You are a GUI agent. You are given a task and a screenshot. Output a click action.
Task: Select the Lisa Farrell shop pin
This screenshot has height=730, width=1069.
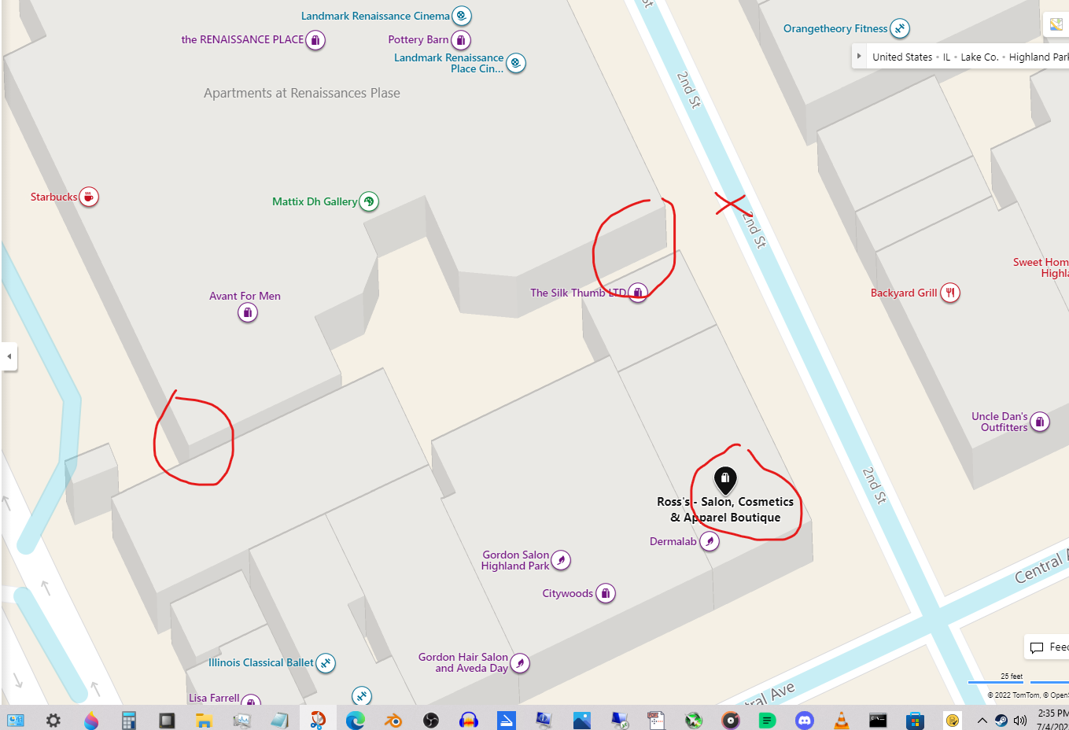point(251,700)
